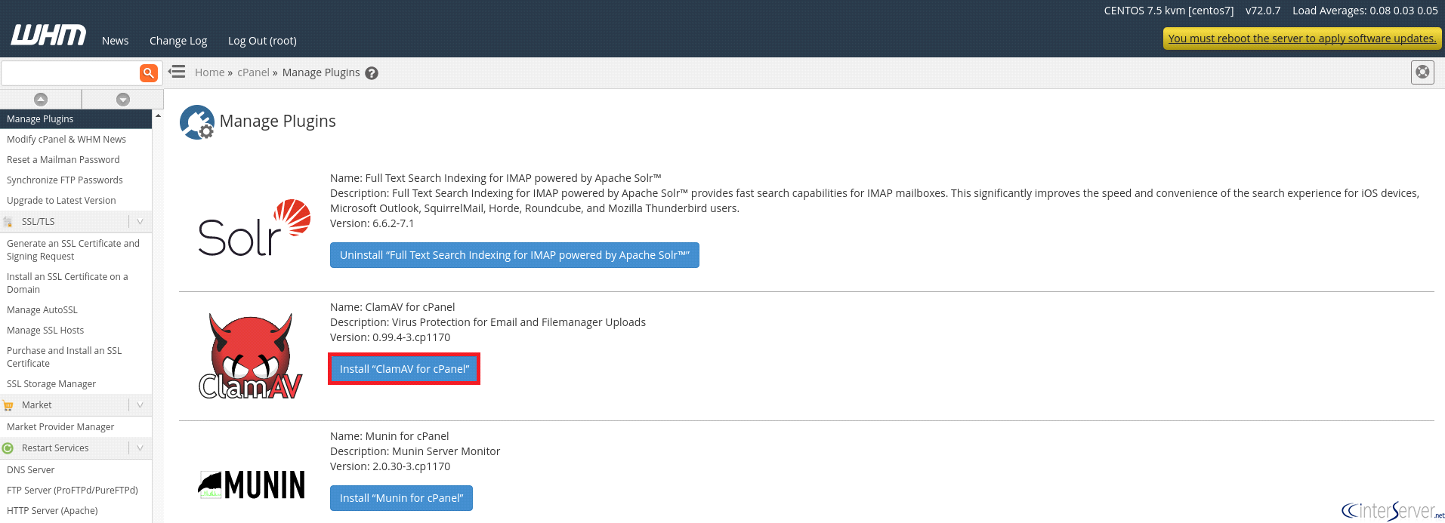Go to cPanel breadcrumb

(253, 72)
